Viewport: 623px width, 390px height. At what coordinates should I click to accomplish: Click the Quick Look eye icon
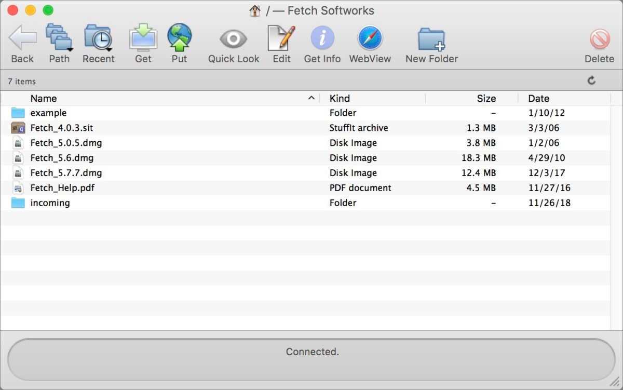click(x=233, y=39)
